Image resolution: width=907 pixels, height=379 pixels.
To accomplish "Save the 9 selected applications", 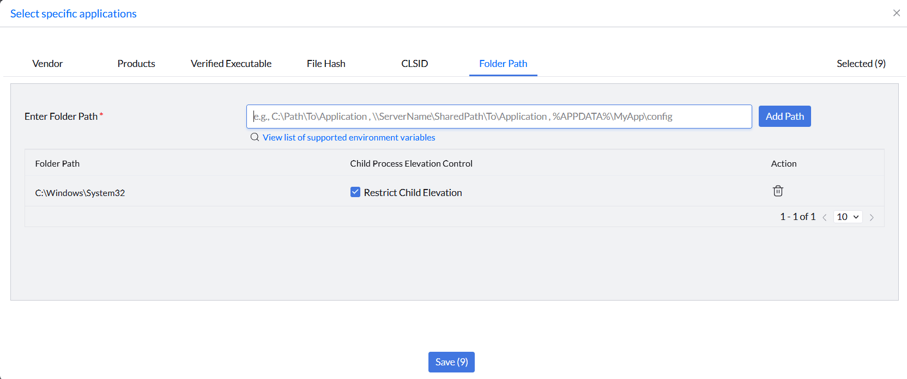I will (x=451, y=362).
